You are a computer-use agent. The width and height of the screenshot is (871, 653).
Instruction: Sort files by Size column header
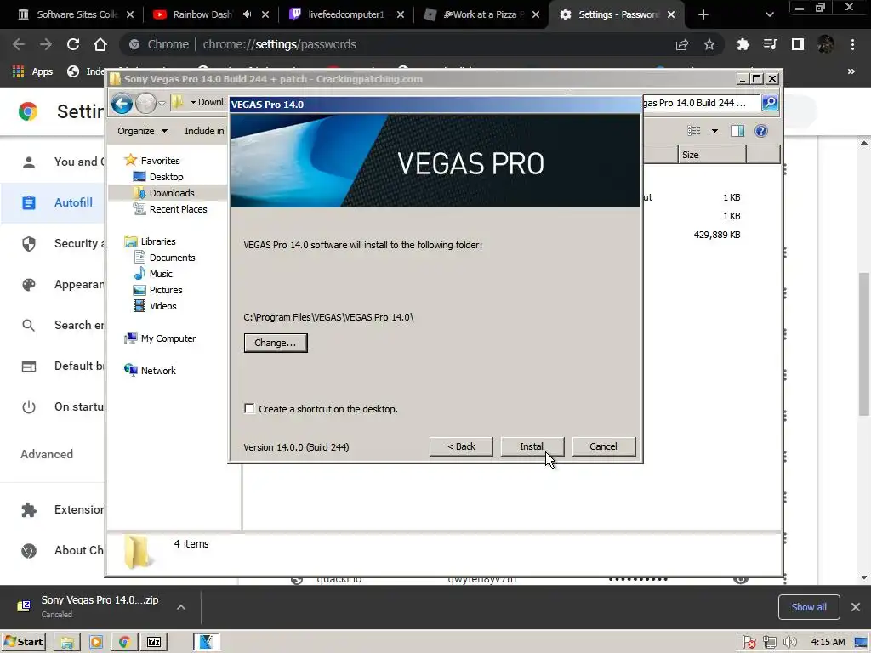click(712, 155)
